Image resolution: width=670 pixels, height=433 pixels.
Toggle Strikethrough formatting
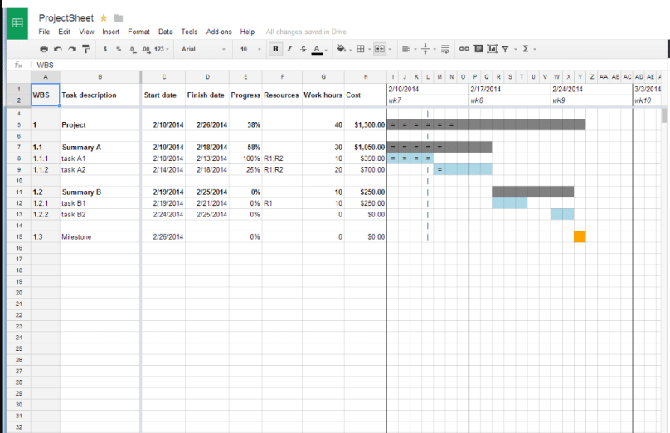[x=303, y=49]
